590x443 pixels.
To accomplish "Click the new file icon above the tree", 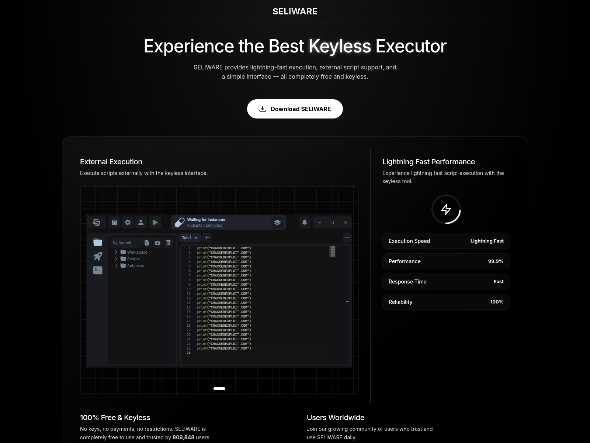I will (x=147, y=243).
